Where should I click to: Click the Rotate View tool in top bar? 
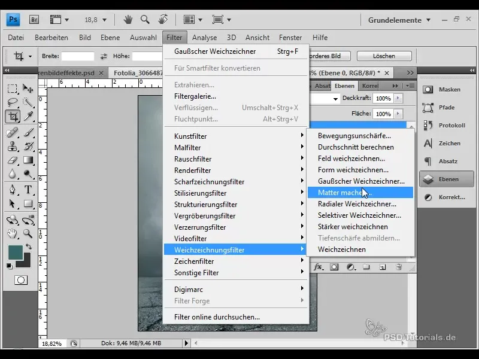tap(163, 20)
